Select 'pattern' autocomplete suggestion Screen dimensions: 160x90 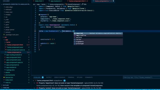(x=98, y=37)
